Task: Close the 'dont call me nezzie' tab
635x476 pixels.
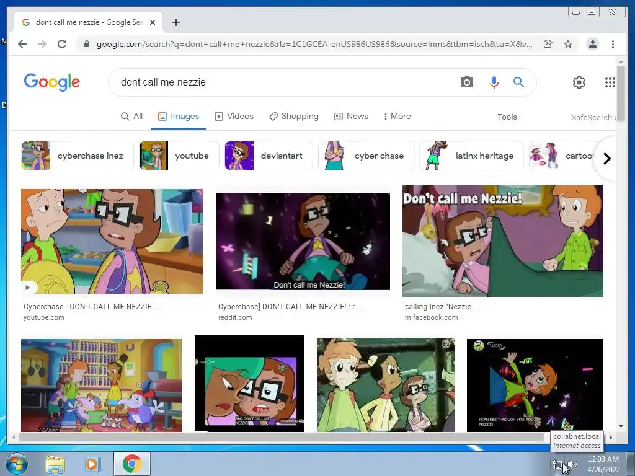Action: coord(153,22)
